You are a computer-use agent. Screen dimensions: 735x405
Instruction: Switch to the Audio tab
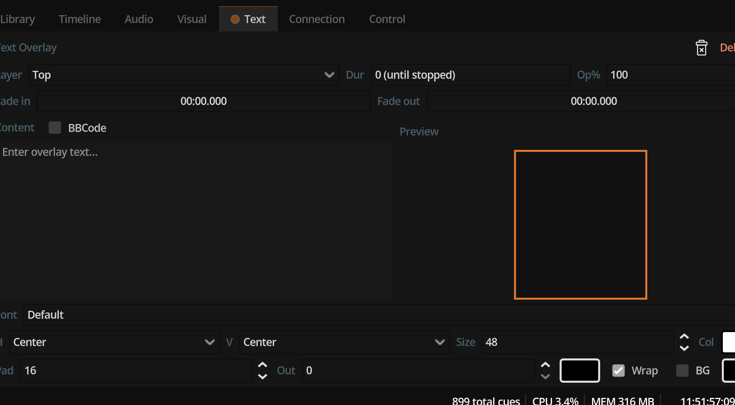click(139, 19)
